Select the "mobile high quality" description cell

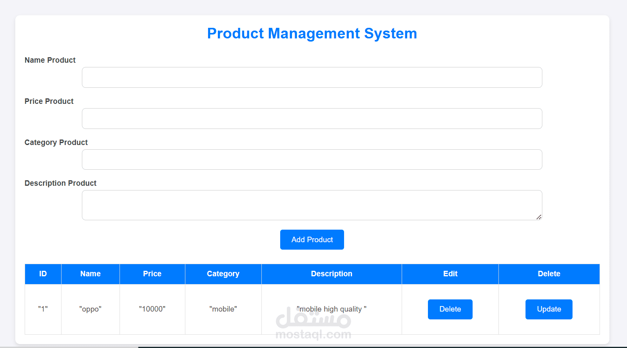coord(332,309)
